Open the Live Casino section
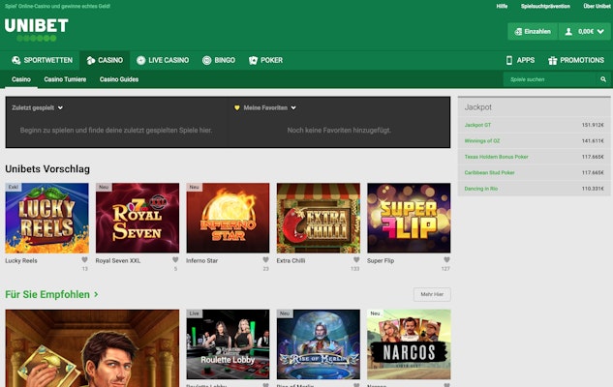 click(x=163, y=60)
